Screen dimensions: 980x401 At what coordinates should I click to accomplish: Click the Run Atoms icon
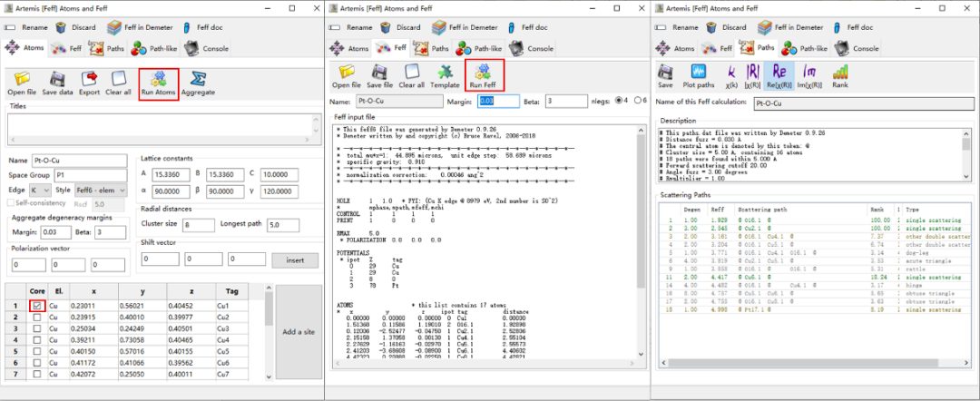[159, 79]
